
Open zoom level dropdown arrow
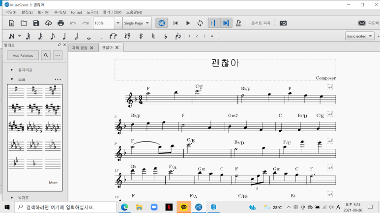118,23
